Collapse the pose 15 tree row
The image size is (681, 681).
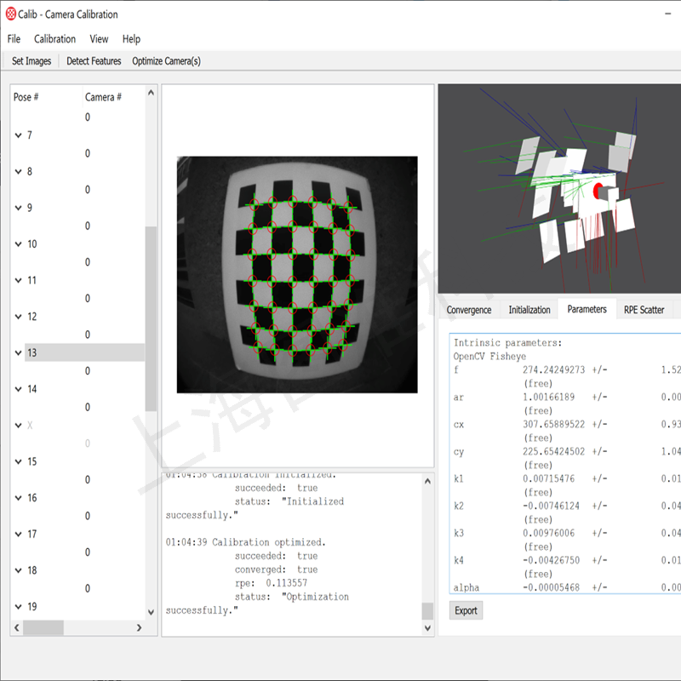tap(19, 461)
